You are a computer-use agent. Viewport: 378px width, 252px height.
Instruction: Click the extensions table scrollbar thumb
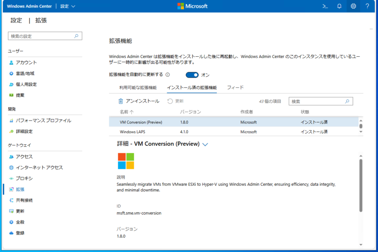click(361, 126)
